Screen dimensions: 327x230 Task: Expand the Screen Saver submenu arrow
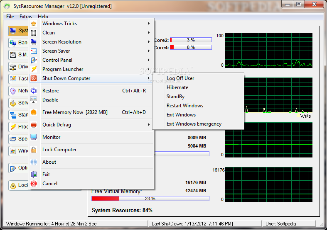pos(148,51)
